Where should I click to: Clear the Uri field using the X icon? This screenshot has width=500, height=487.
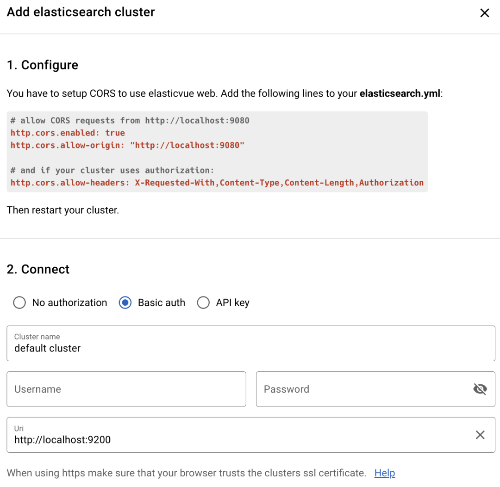(480, 435)
